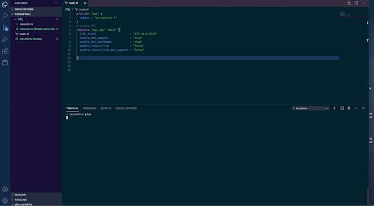Image resolution: width=374 pixels, height=206 pixels.
Task: Open the Explorer view in activity bar
Action: click(x=5, y=4)
